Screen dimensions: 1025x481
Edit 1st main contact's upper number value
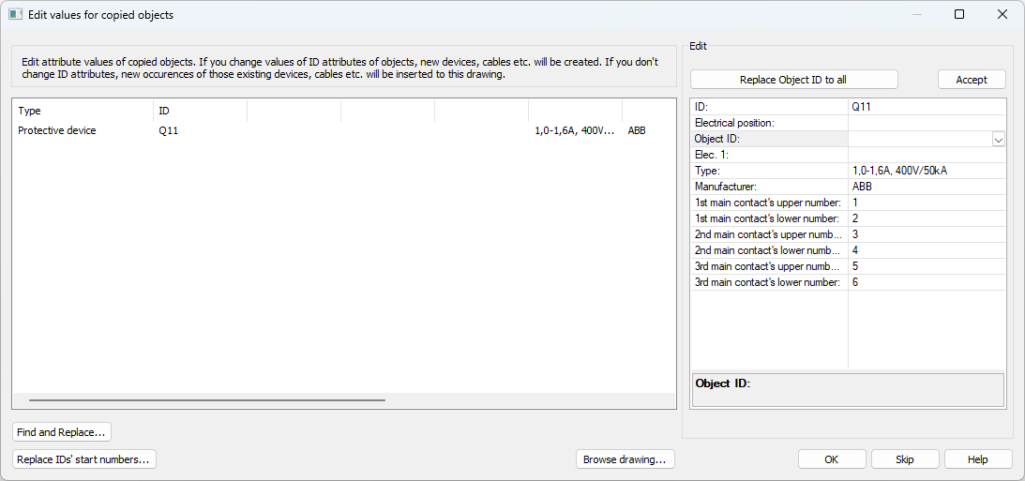coord(926,203)
